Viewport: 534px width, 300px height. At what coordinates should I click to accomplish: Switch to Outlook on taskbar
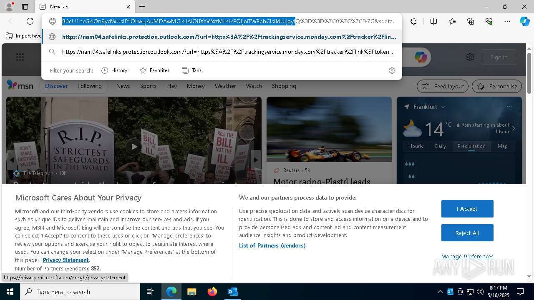click(233, 292)
